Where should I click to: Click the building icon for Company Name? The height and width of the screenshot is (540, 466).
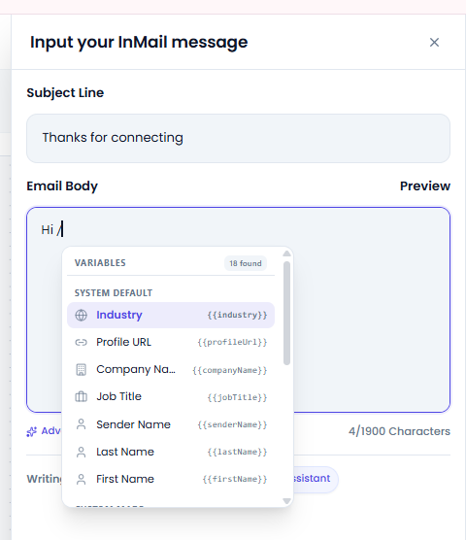(x=82, y=369)
